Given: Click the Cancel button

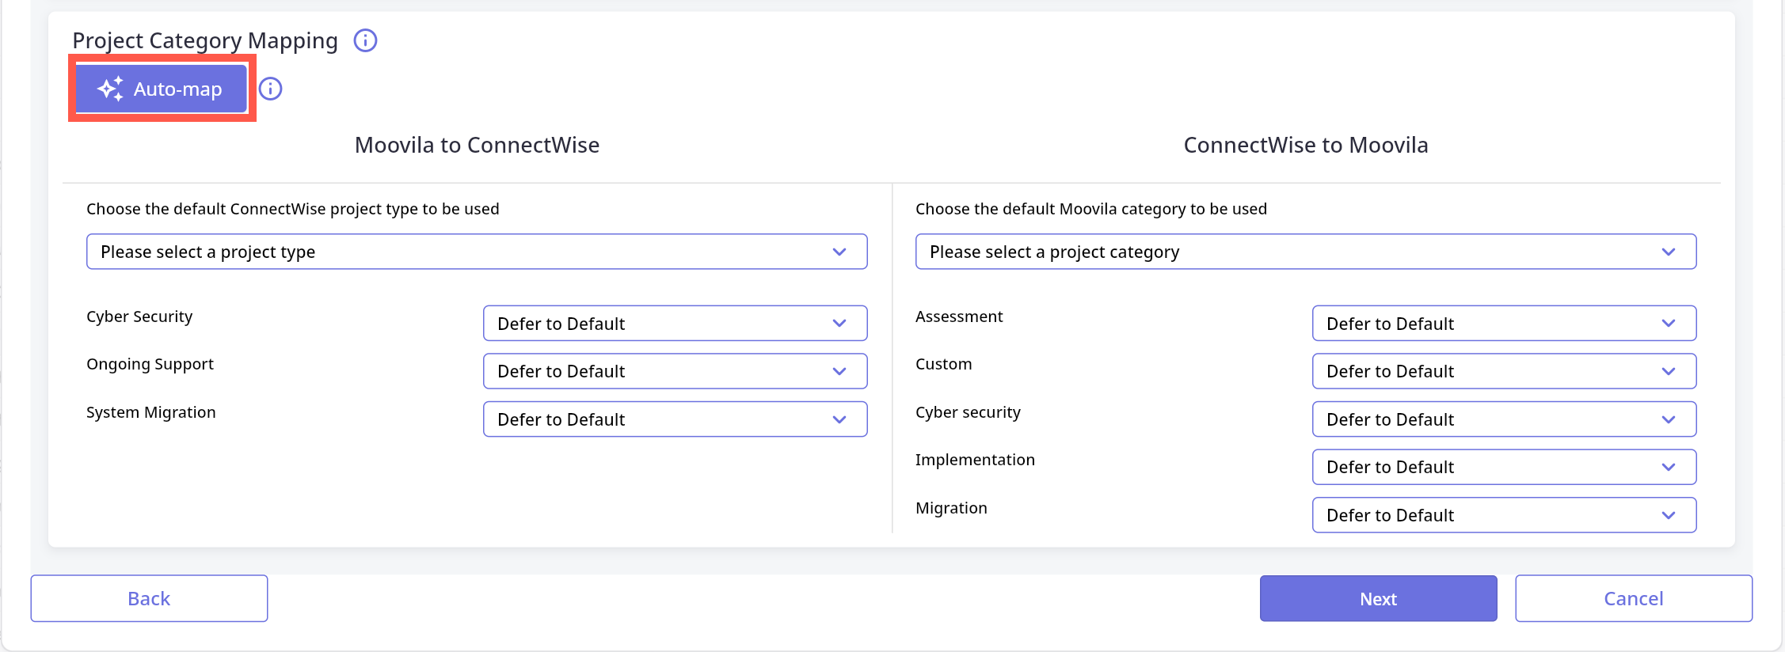Looking at the screenshot, I should [x=1633, y=598].
